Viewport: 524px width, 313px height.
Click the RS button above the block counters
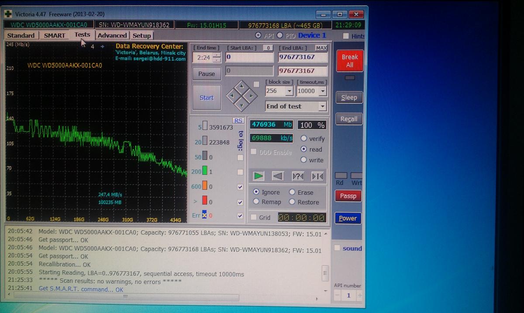(238, 121)
